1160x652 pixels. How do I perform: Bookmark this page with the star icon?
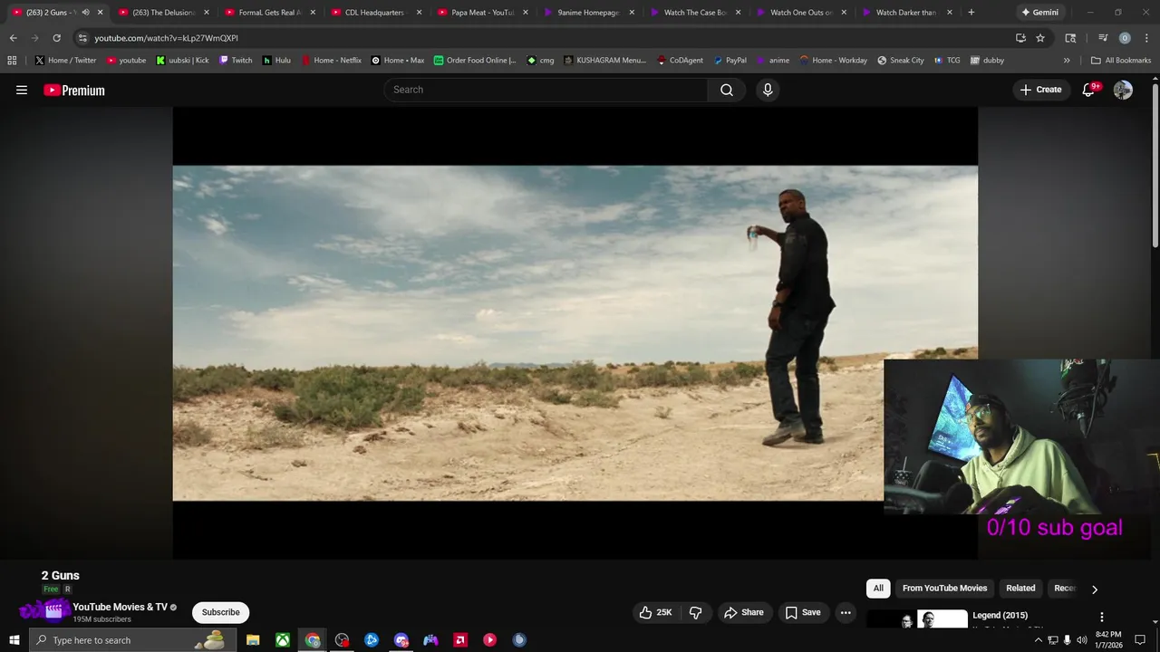click(x=1040, y=38)
